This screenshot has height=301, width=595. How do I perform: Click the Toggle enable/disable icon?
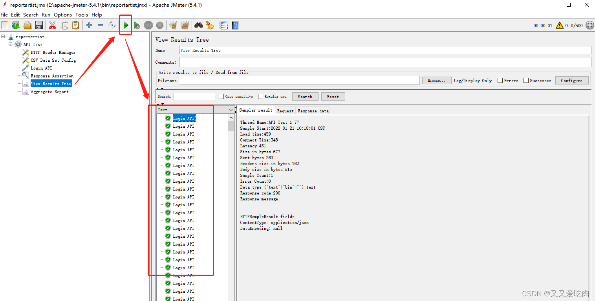click(112, 25)
